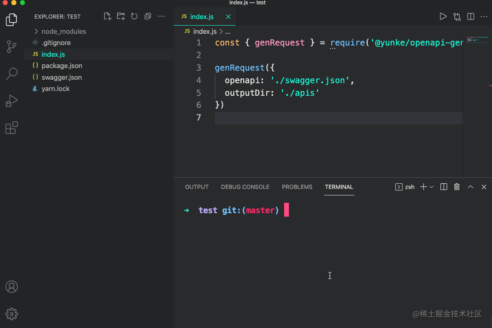Switch to the PROBLEMS tab
This screenshot has height=328, width=492.
click(x=297, y=187)
